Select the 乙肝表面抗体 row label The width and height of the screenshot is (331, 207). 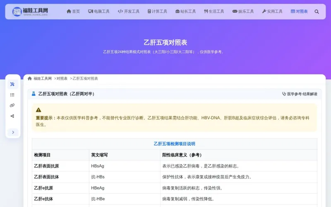tap(46, 177)
